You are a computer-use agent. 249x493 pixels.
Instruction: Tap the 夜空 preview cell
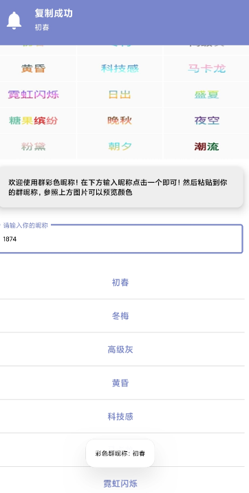click(207, 120)
